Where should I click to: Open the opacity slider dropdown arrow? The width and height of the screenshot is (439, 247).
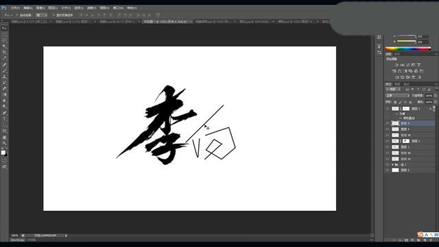(x=436, y=96)
